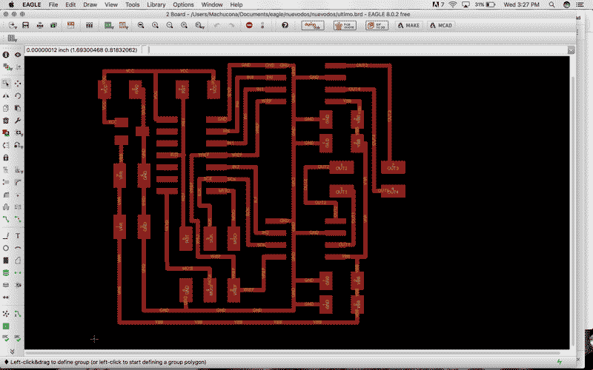Select the Text tool
This screenshot has width=593, height=370.
[x=18, y=235]
